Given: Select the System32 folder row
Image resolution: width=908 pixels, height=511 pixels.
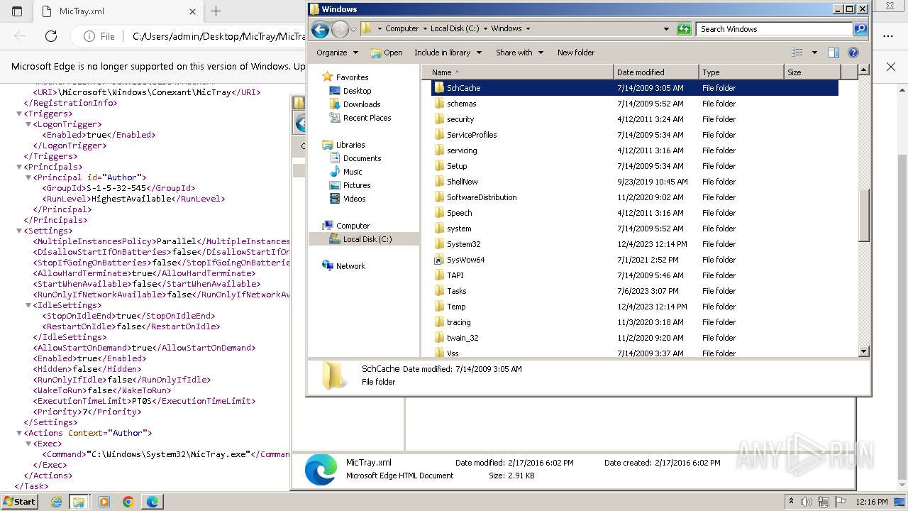Looking at the screenshot, I should 634,244.
